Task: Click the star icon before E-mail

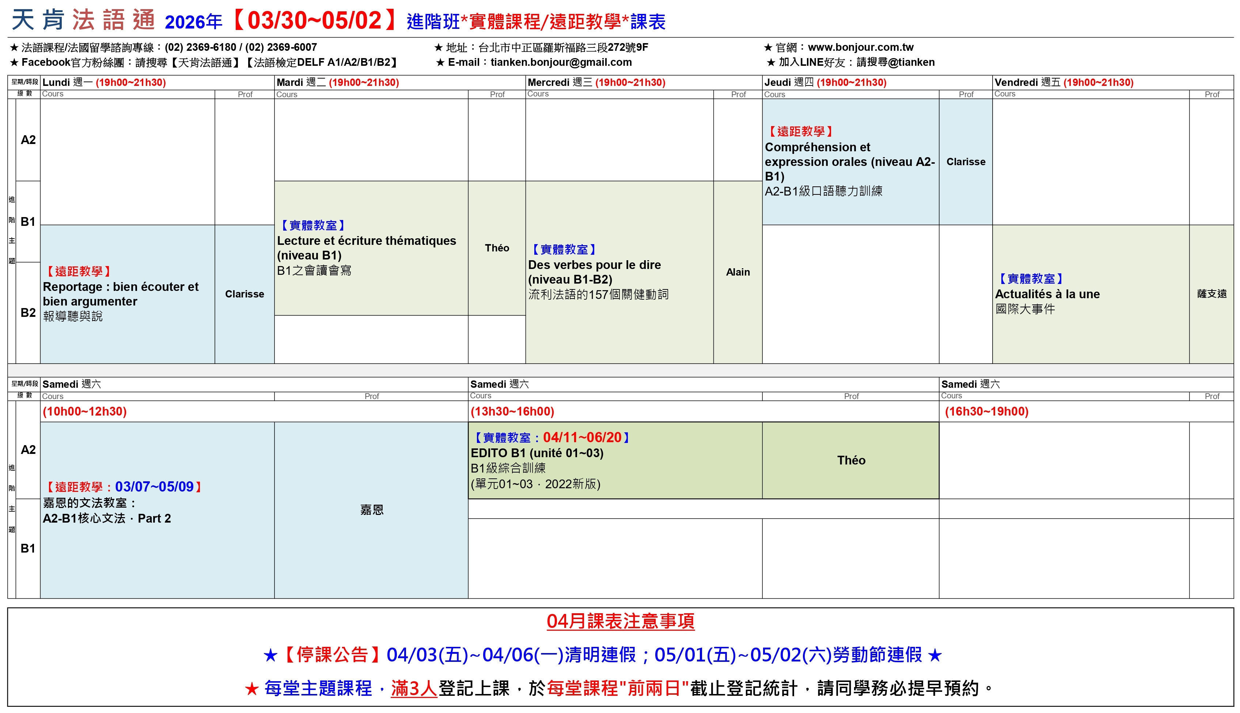Action: (x=440, y=63)
